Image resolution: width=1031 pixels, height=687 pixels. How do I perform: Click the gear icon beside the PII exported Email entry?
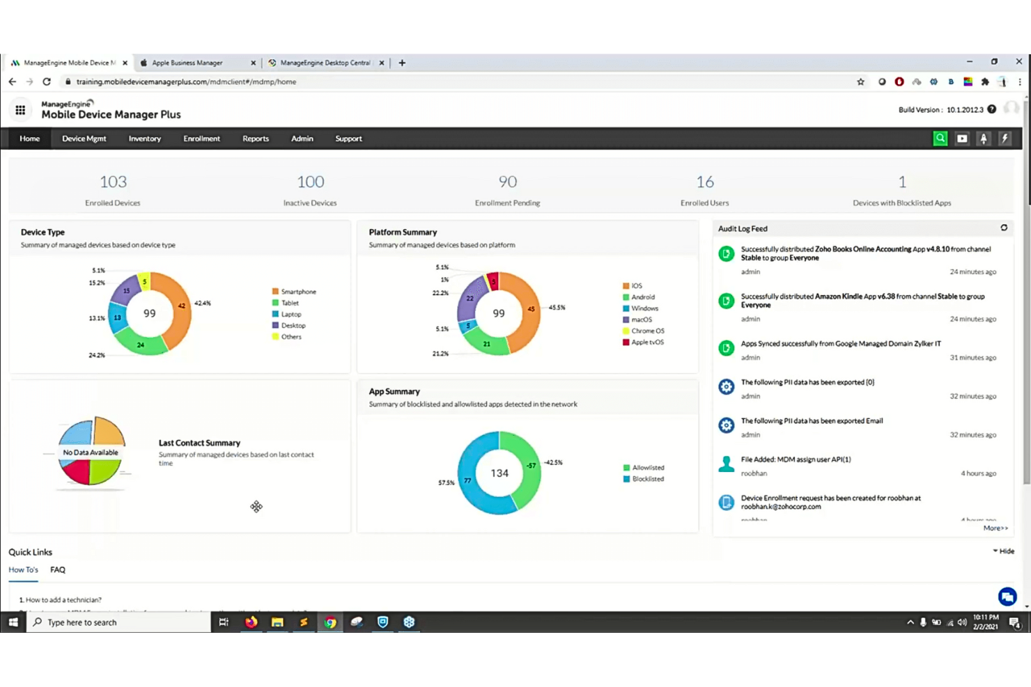coord(727,425)
